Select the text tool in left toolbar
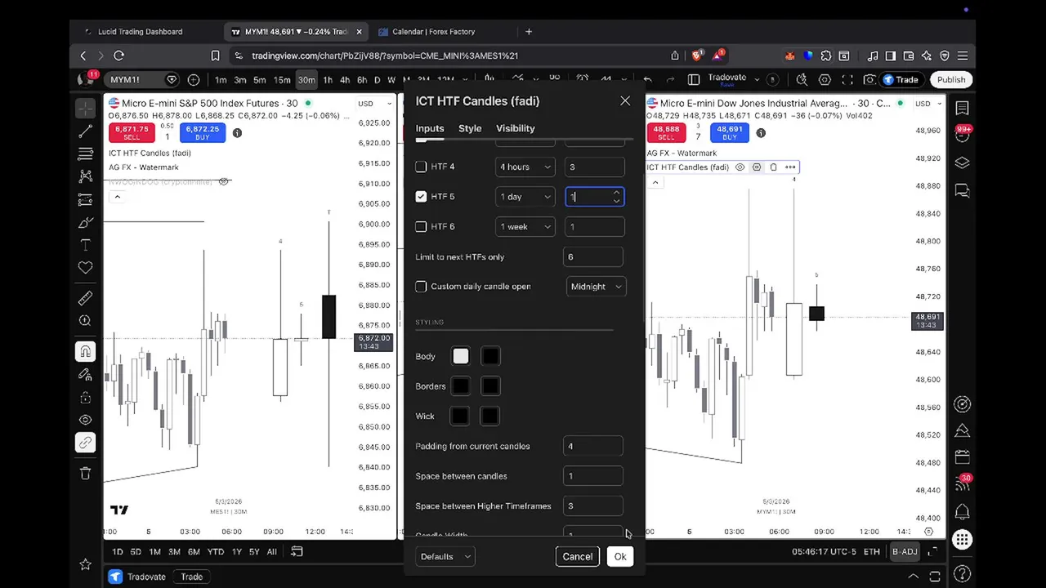 [85, 245]
